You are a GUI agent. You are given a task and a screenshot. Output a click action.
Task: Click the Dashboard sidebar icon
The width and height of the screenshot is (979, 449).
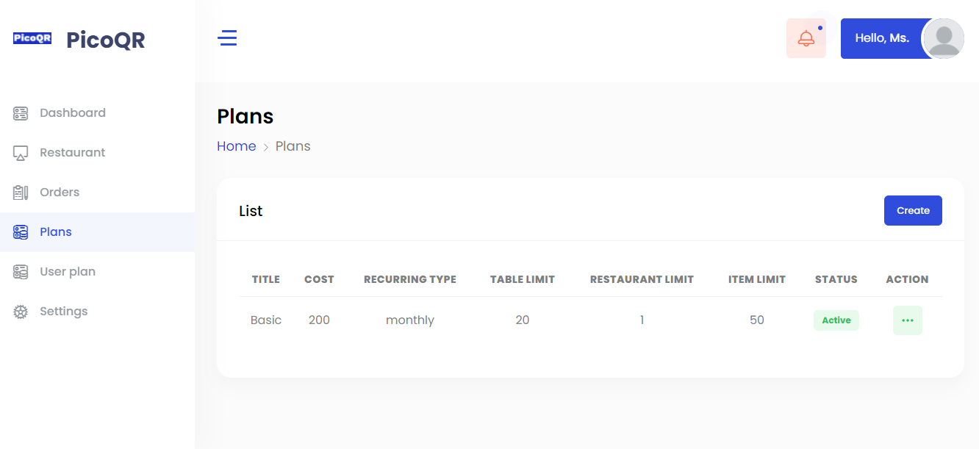(x=21, y=113)
